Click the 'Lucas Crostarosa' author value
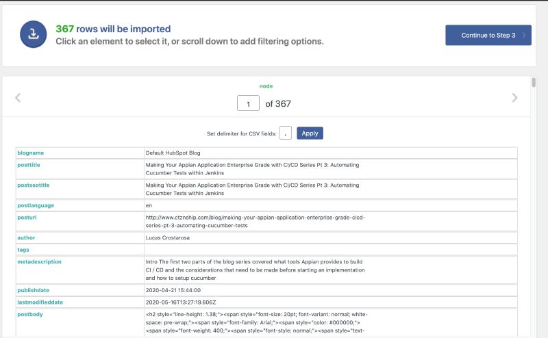Screen dimensions: 548x338 click(x=168, y=237)
